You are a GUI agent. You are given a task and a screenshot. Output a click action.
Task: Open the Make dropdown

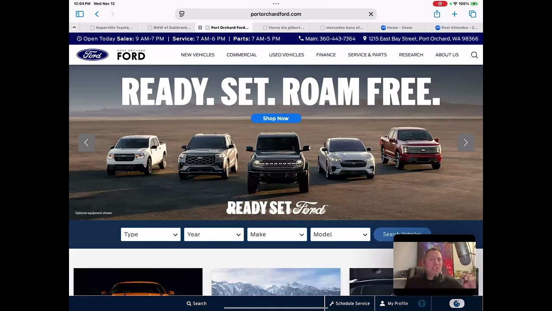pyautogui.click(x=277, y=234)
